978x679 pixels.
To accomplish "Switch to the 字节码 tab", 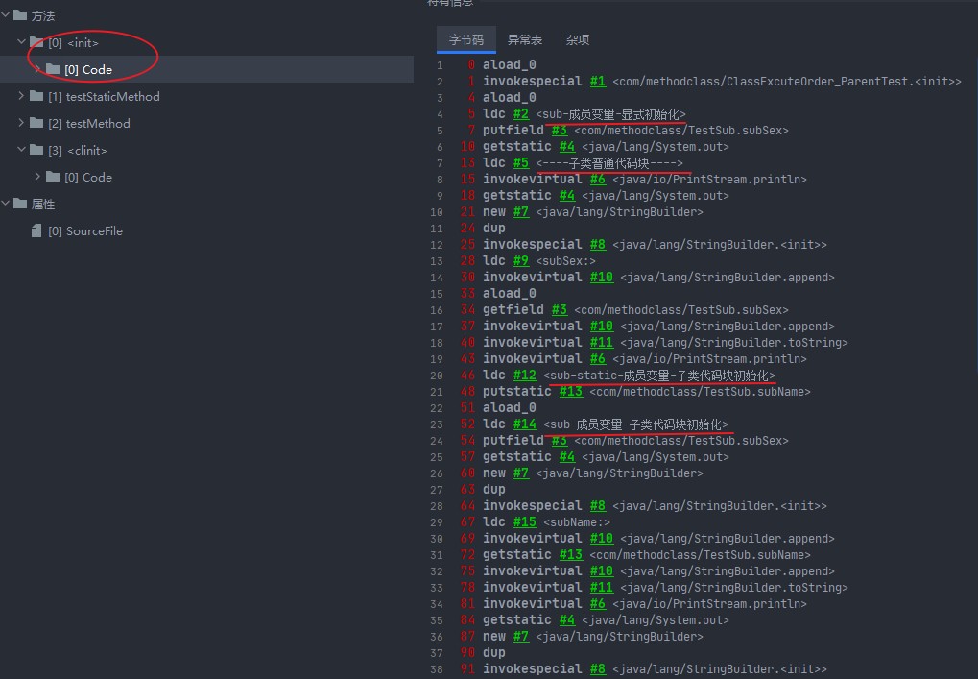I will [465, 39].
